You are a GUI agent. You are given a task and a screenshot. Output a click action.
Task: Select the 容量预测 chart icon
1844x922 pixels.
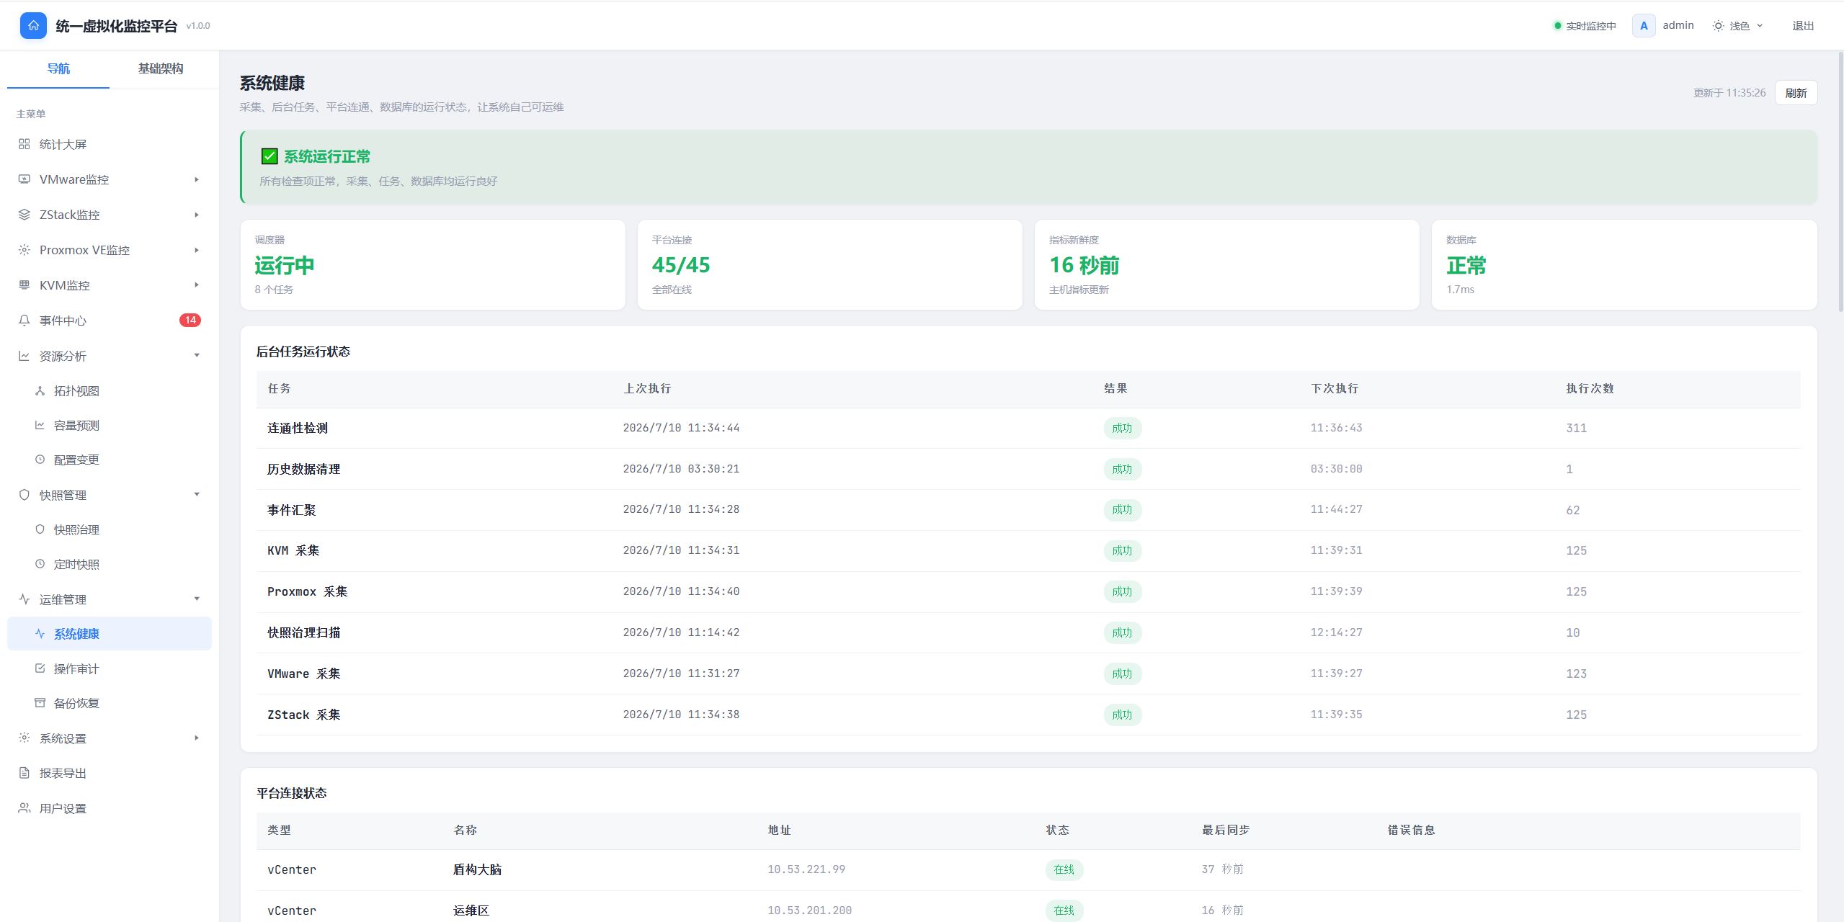click(x=40, y=426)
